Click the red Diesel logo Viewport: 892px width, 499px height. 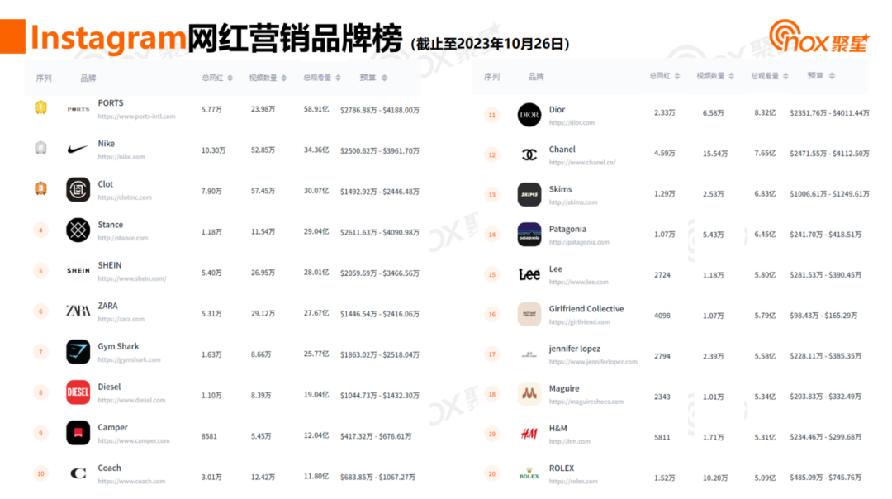[78, 392]
